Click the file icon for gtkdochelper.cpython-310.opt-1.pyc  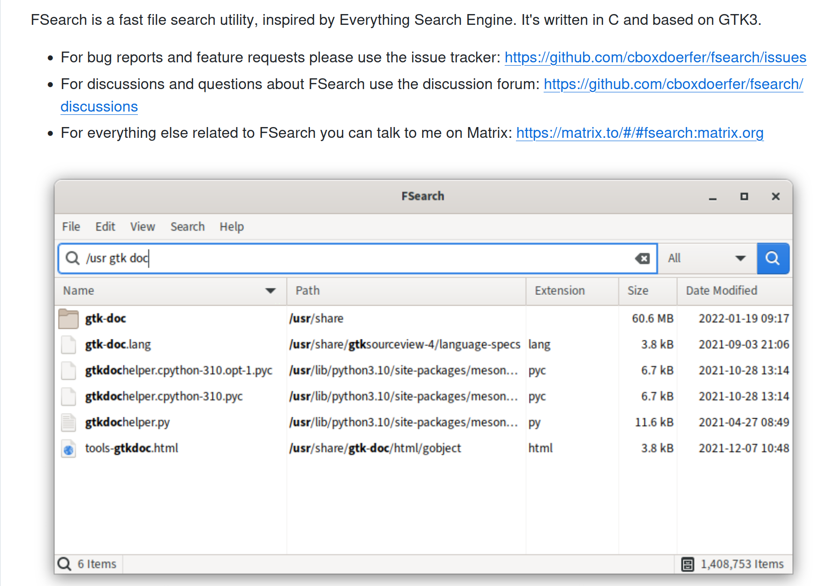pyautogui.click(x=68, y=370)
